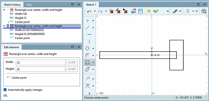Click the delete constraints chain icon with red X

118,11
